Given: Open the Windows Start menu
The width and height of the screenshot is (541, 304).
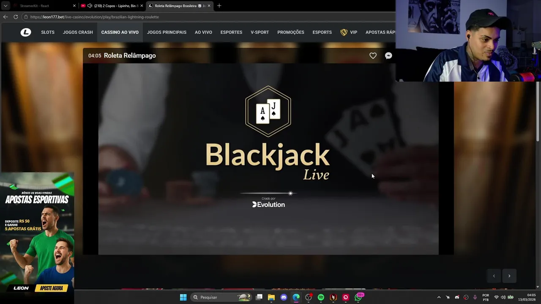Looking at the screenshot, I should 183,297.
